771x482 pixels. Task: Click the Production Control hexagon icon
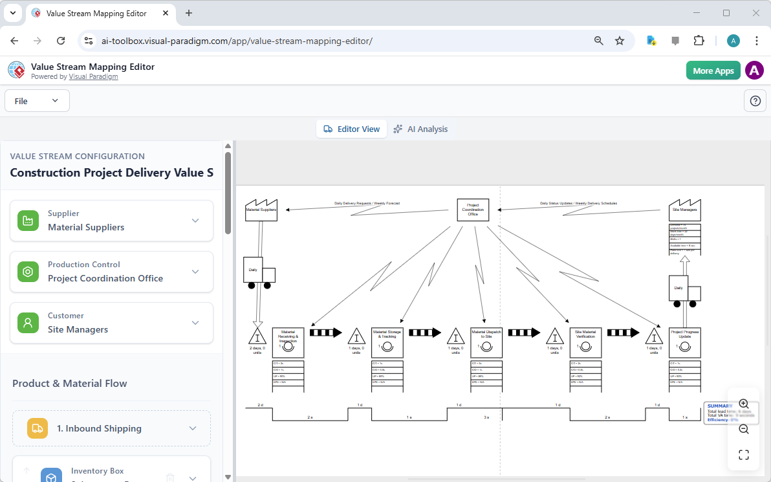[28, 271]
